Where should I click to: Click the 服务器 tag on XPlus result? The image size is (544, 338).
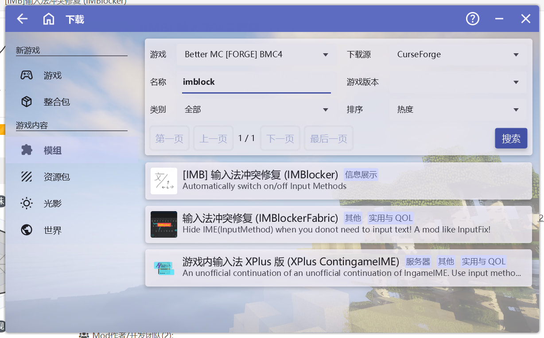(418, 262)
